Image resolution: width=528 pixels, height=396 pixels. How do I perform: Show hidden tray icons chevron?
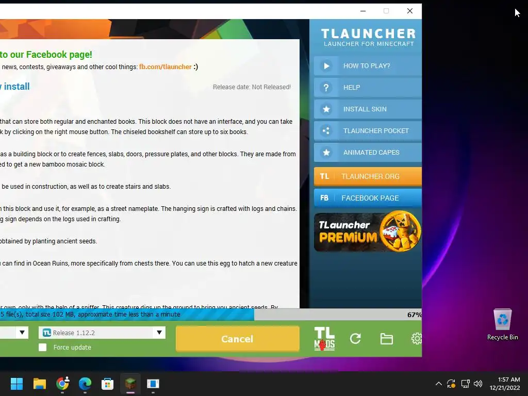pos(438,384)
